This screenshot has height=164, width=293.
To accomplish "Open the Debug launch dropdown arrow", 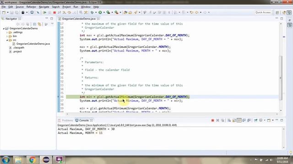I will tap(96, 12).
